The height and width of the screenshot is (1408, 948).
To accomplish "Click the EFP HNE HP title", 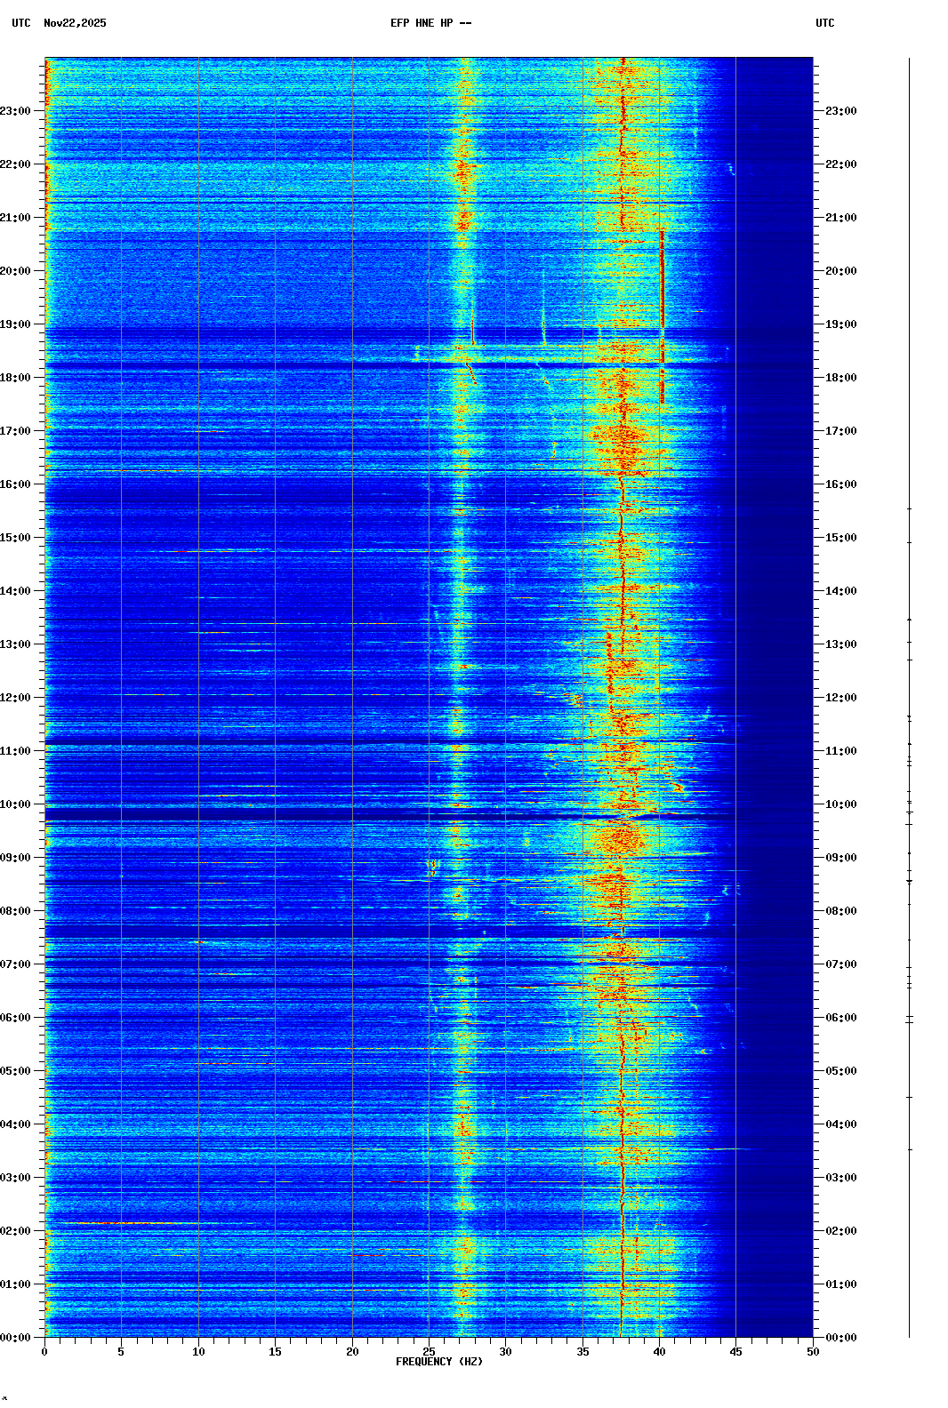I will pos(430,23).
